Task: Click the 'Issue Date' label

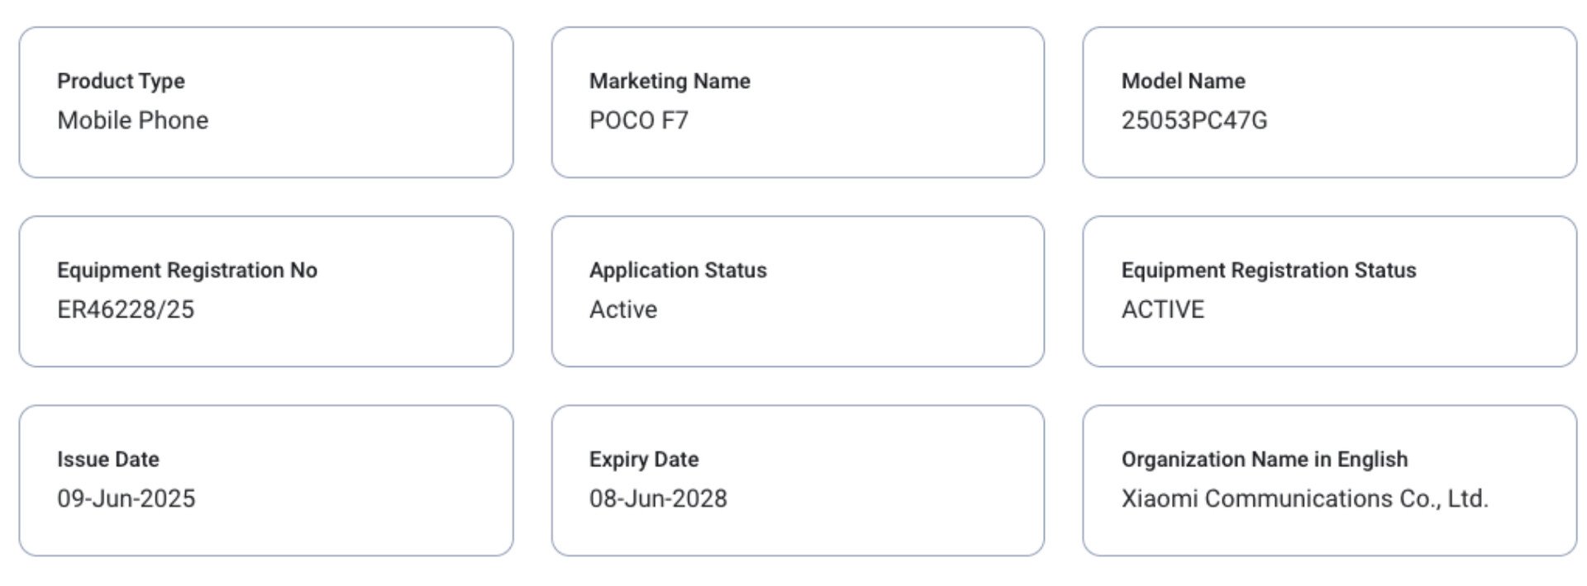Action: pos(107,459)
